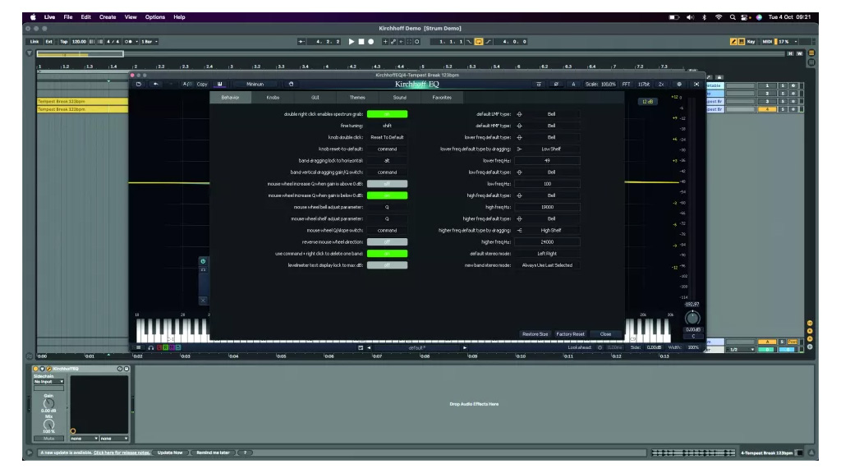The height and width of the screenshot is (473, 841).
Task: Open the 'higher freq default type by dragging' dropdown
Action: pos(547,231)
